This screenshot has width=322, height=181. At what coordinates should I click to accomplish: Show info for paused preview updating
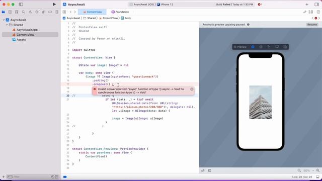pyautogui.click(x=248, y=25)
